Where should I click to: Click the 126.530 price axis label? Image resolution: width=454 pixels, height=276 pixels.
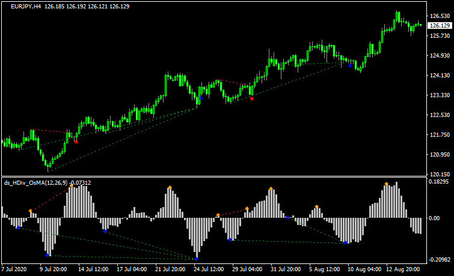pyautogui.click(x=440, y=16)
